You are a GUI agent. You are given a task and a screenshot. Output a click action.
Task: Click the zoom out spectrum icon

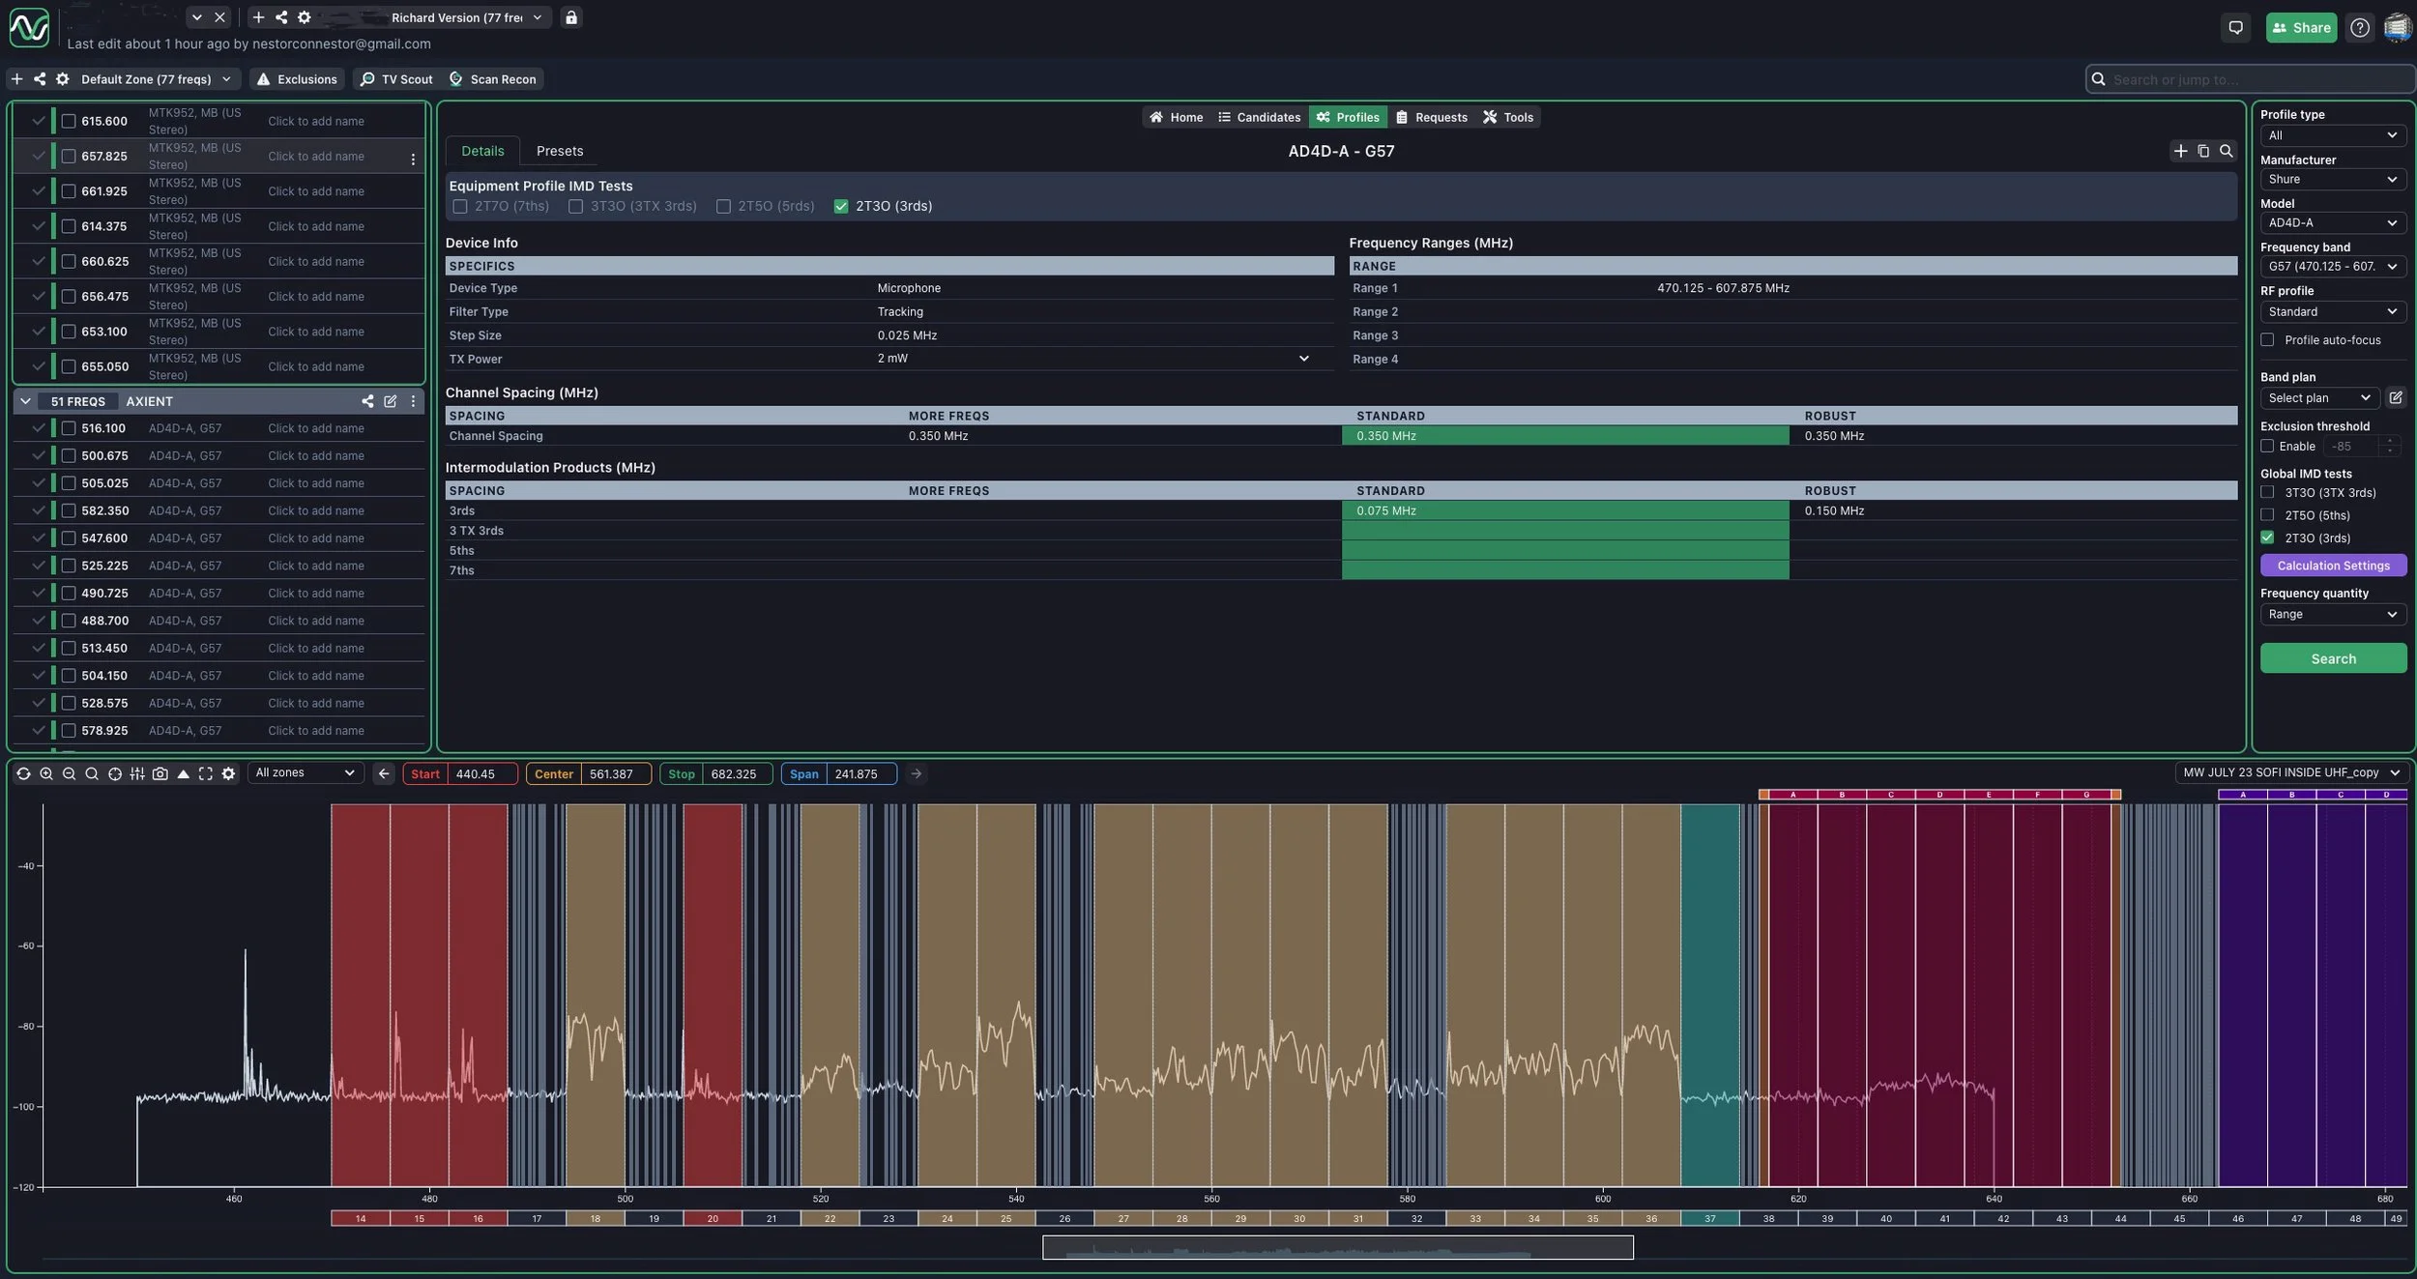click(69, 774)
